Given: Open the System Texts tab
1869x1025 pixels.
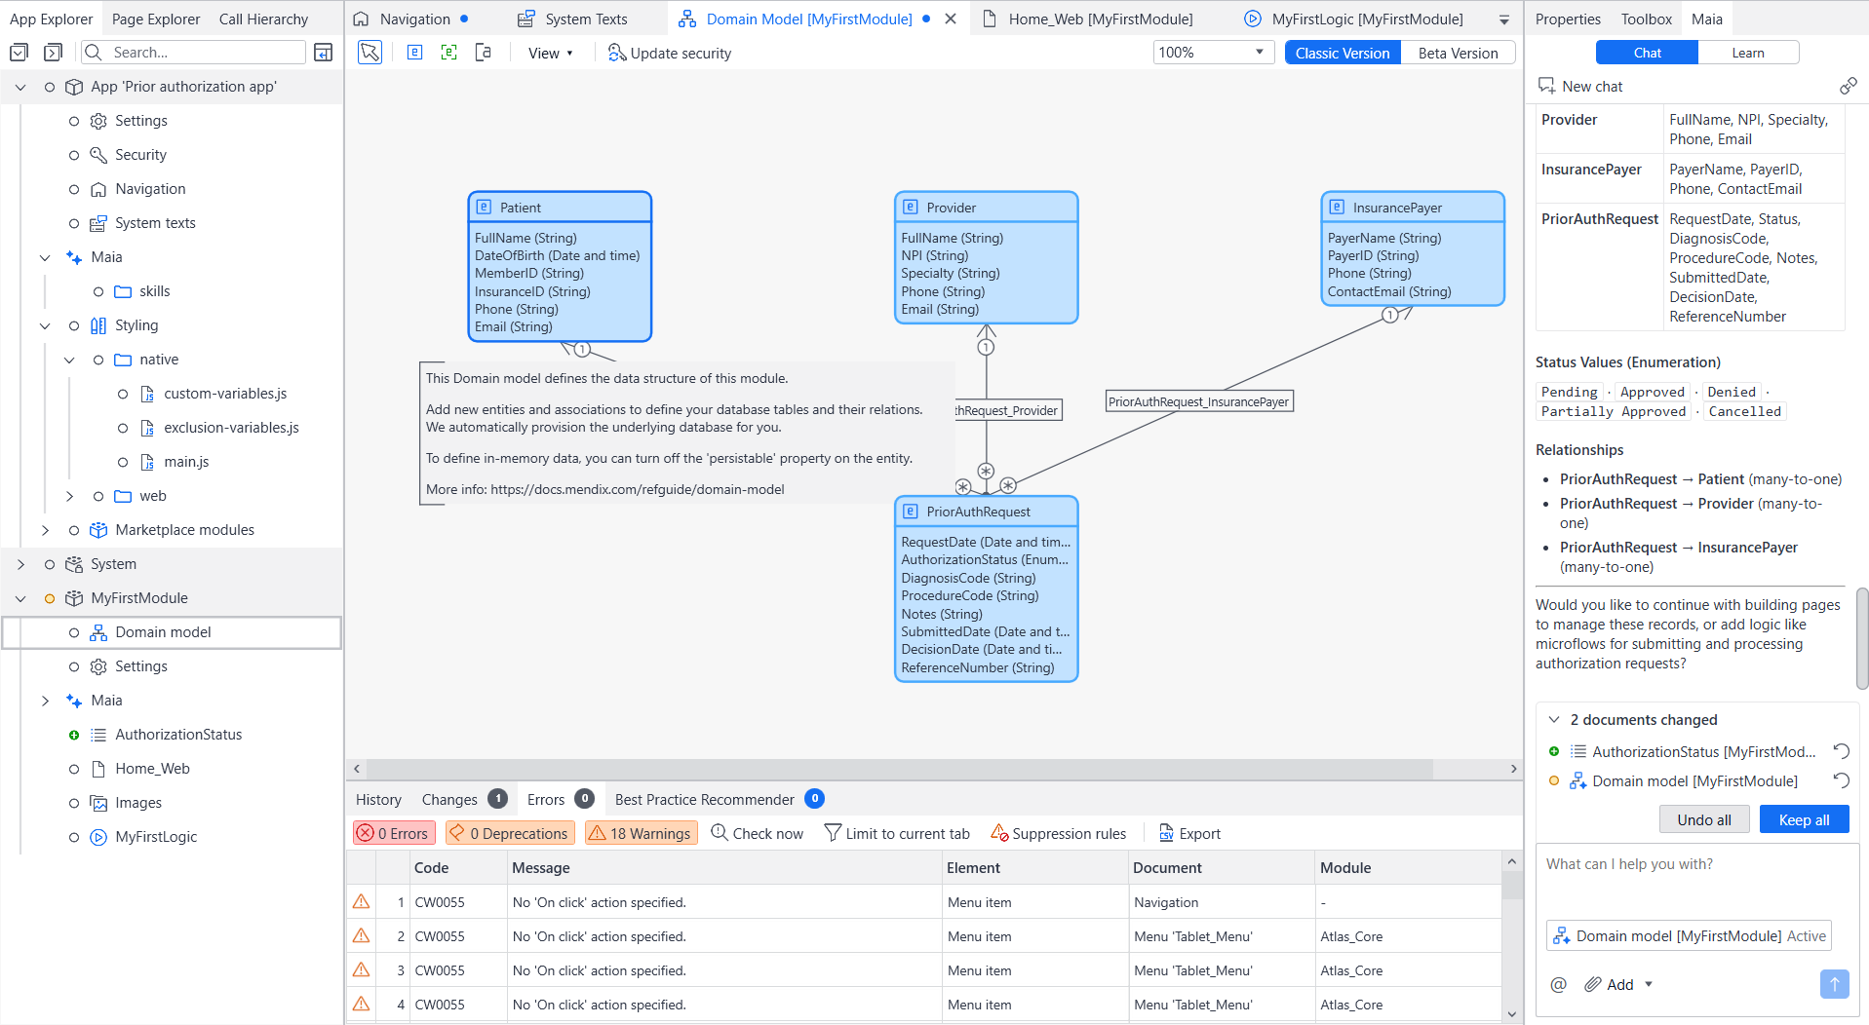Looking at the screenshot, I should [x=572, y=19].
